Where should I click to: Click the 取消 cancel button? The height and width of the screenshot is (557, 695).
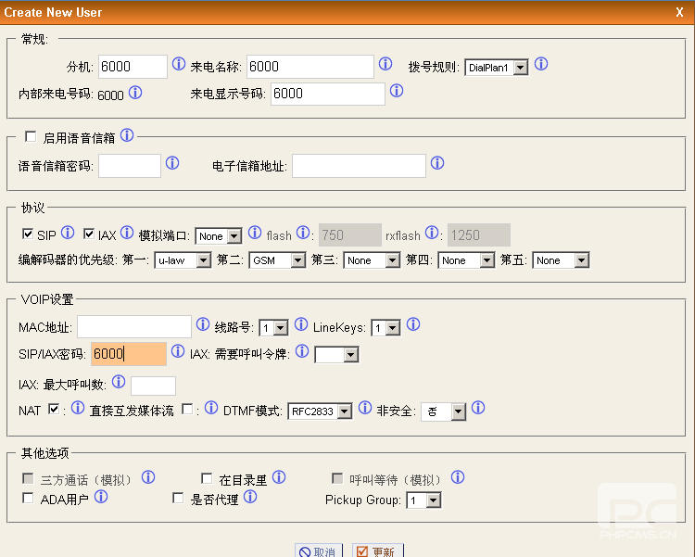pos(317,551)
